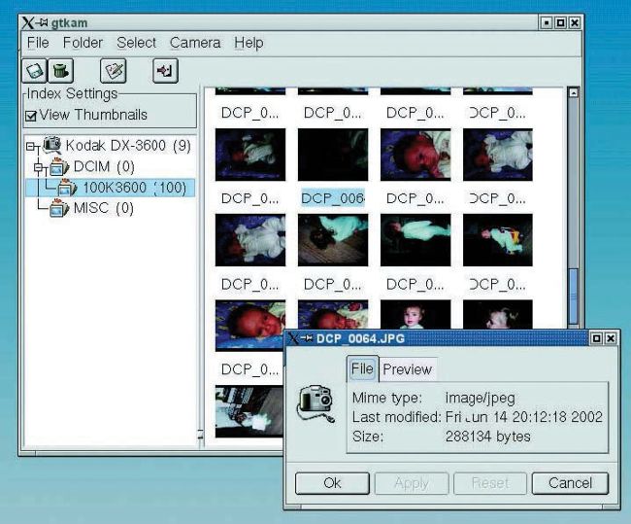Click the delete trash can toolbar icon
Viewport: 631px width, 524px height.
pyautogui.click(x=61, y=70)
